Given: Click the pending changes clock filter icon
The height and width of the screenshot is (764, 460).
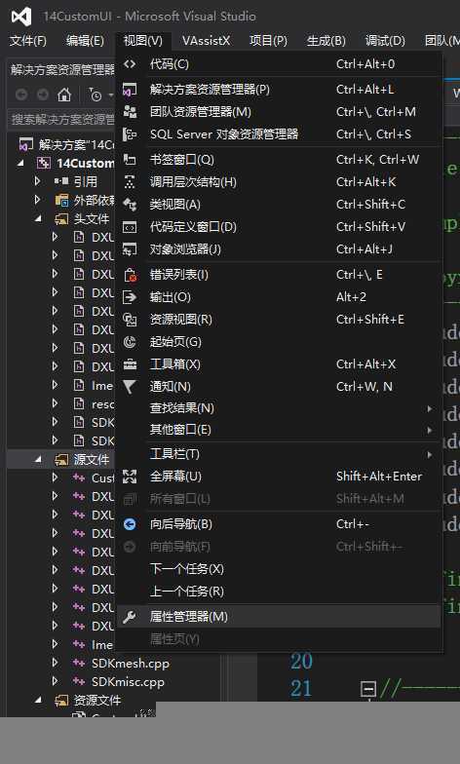Looking at the screenshot, I should click(x=96, y=94).
